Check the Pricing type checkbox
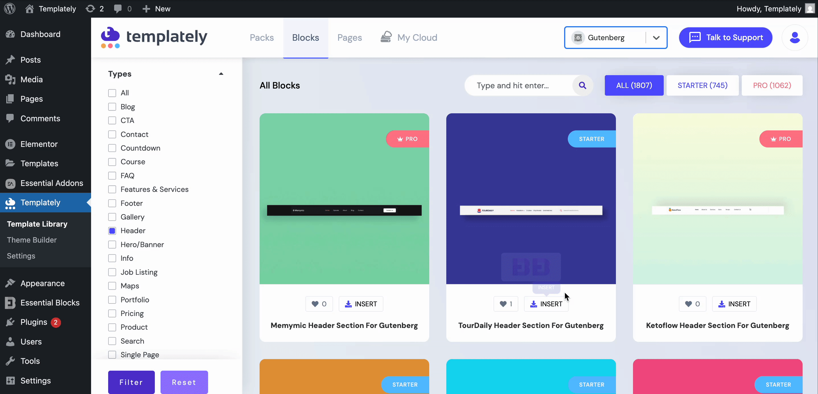The image size is (818, 394). pos(112,313)
